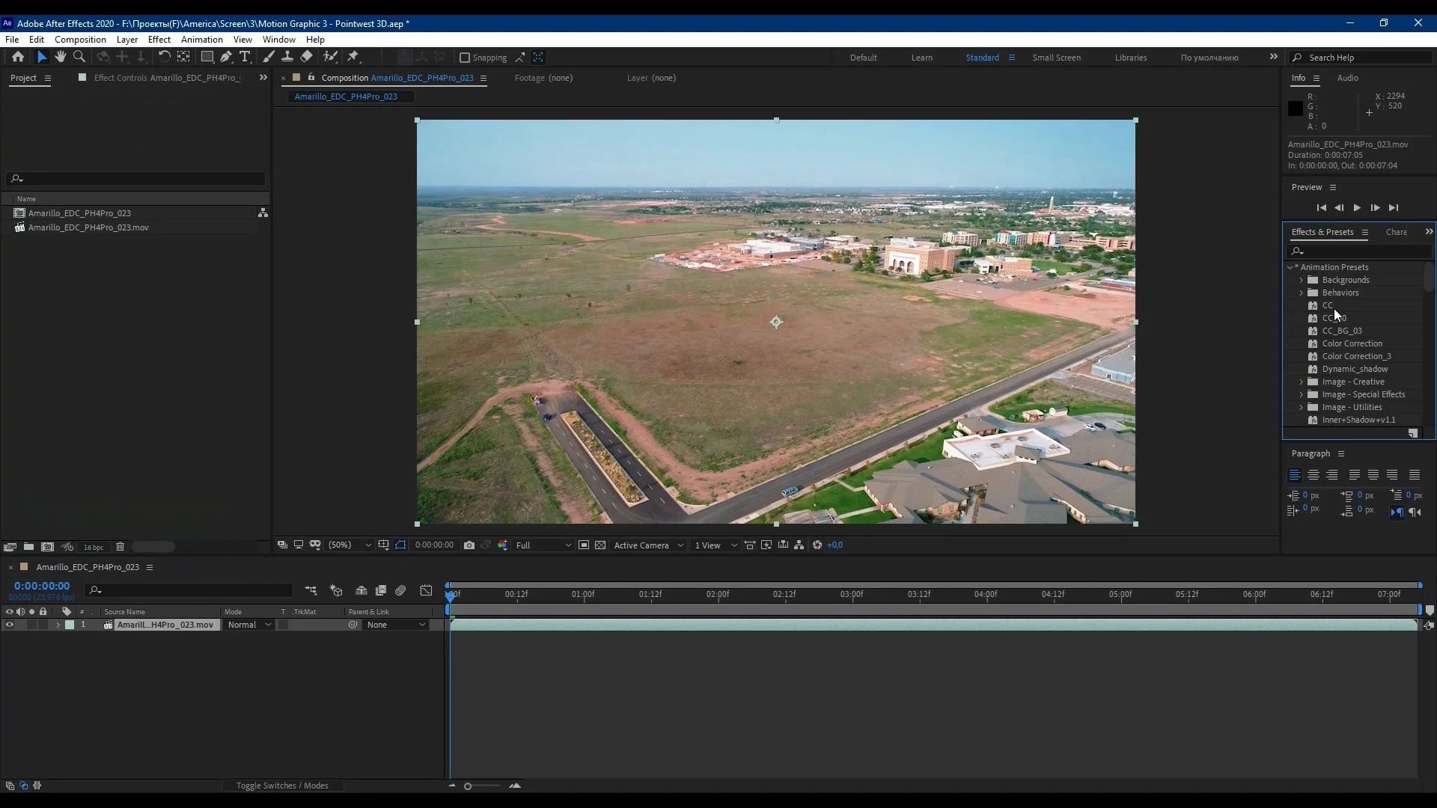
Task: Click Toggle Switches / Modes button
Action: pyautogui.click(x=282, y=786)
